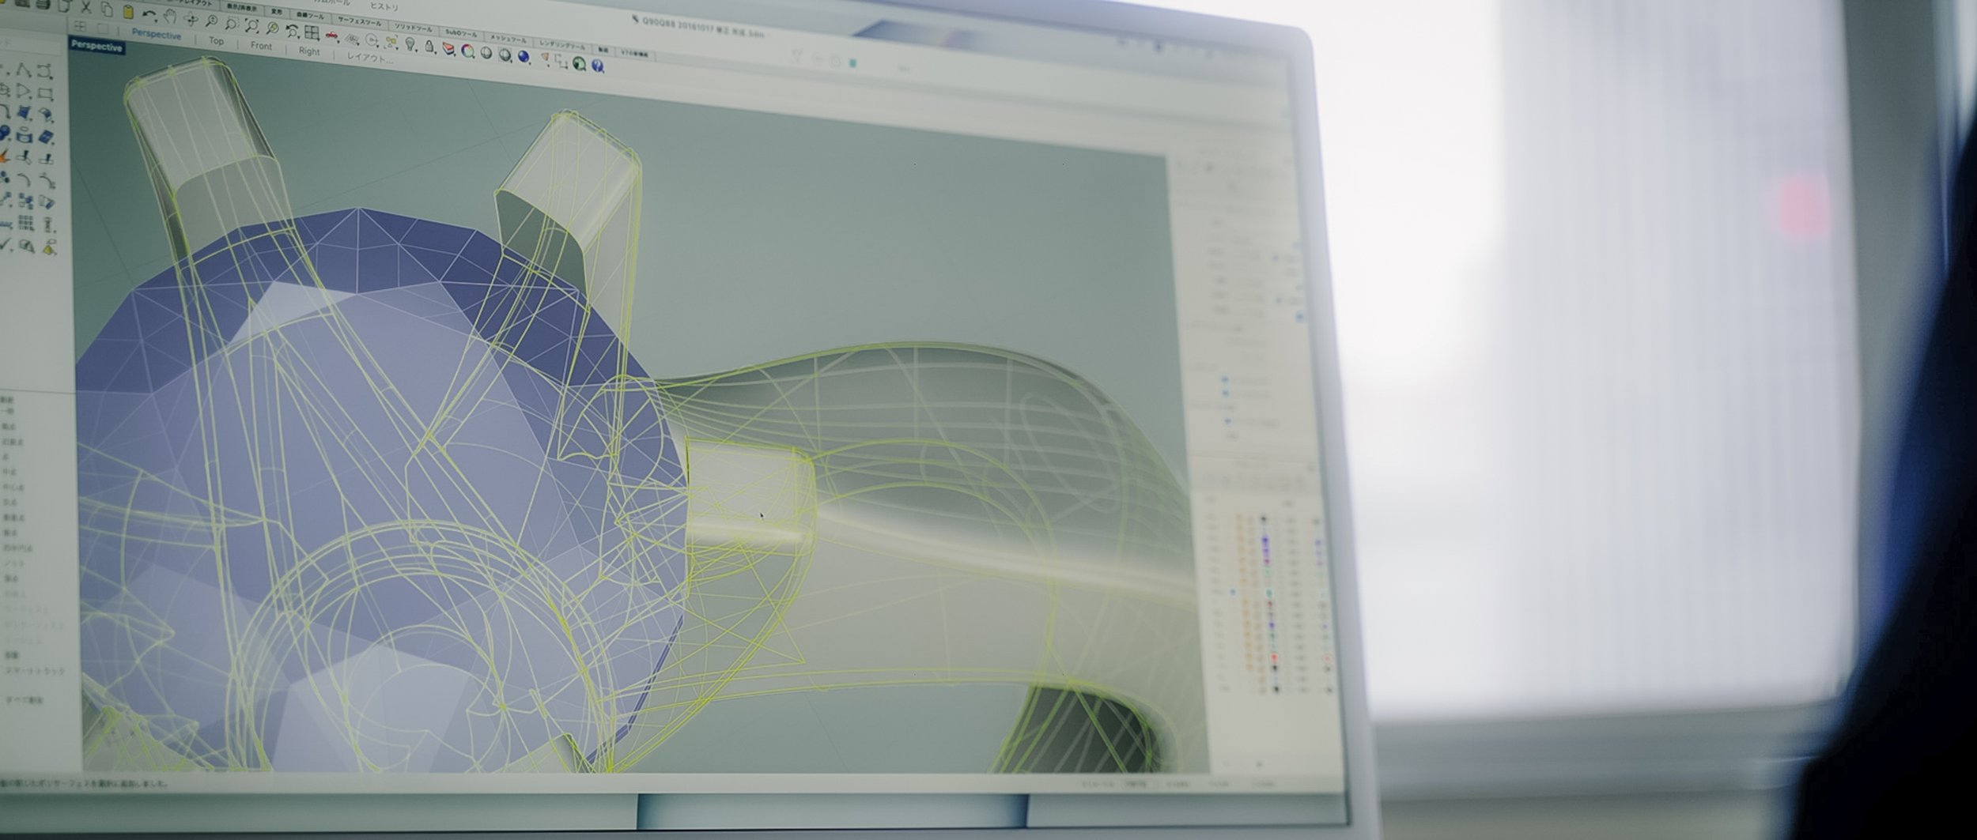Select the triangular Polygon tool
Viewport: 1977px width, 840px height.
(24, 91)
